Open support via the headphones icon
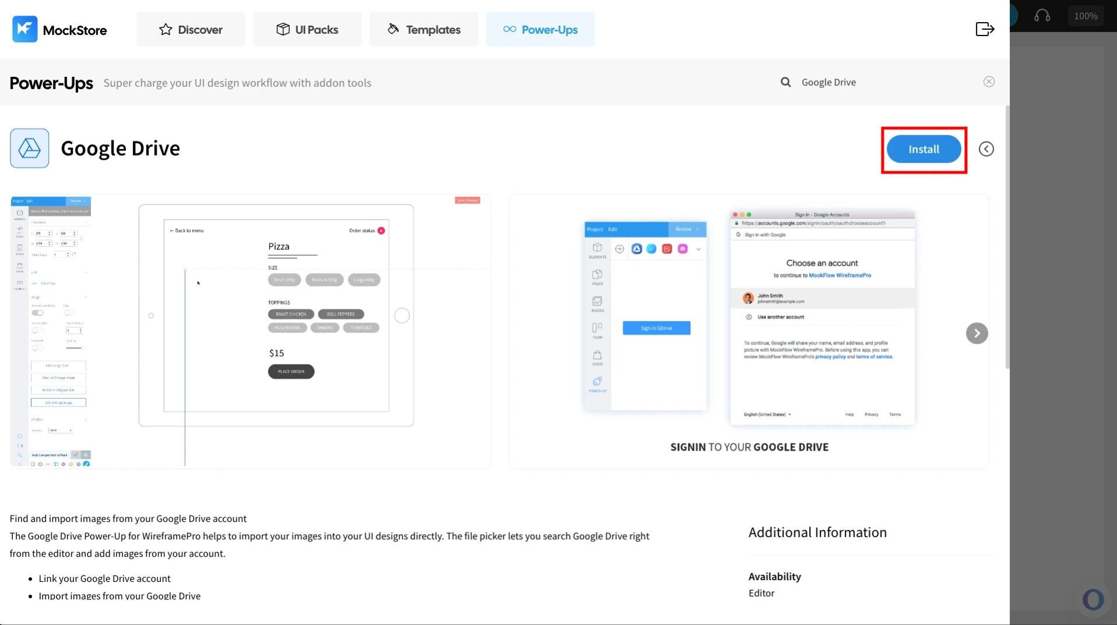The width and height of the screenshot is (1117, 625). coord(1043,15)
